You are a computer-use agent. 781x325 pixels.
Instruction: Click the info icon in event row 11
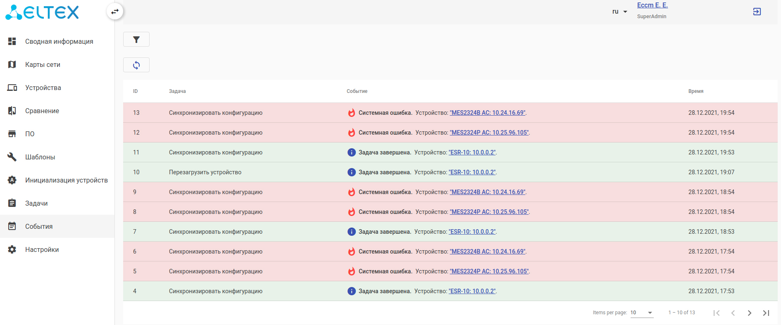(351, 152)
